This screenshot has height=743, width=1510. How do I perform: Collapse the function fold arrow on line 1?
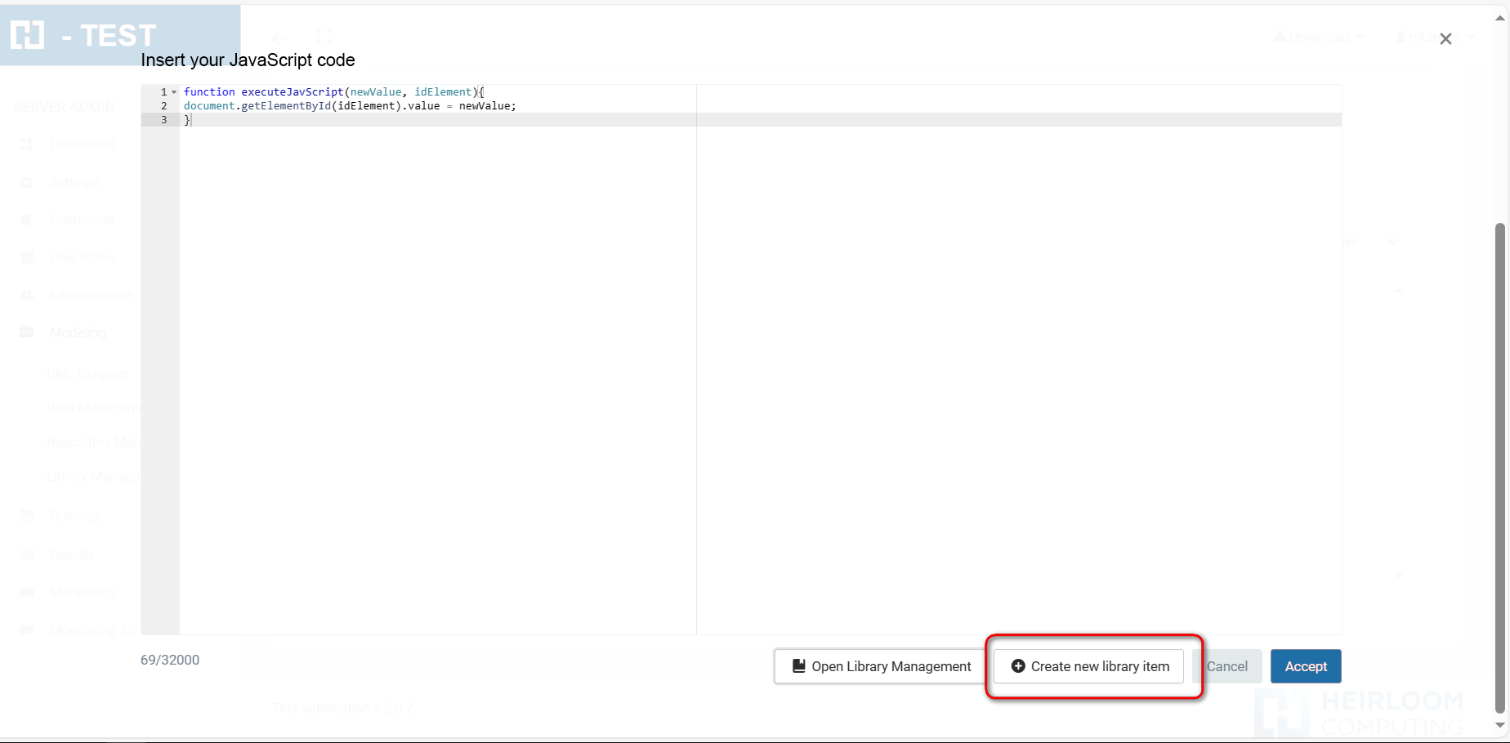click(174, 92)
